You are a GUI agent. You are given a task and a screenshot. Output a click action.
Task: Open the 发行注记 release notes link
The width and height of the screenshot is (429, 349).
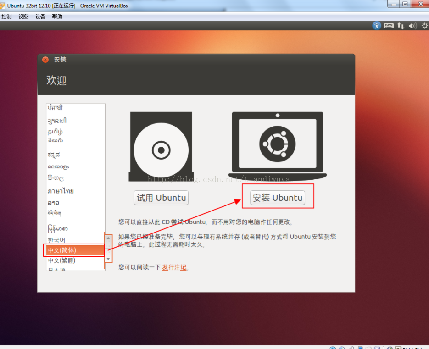pos(174,267)
